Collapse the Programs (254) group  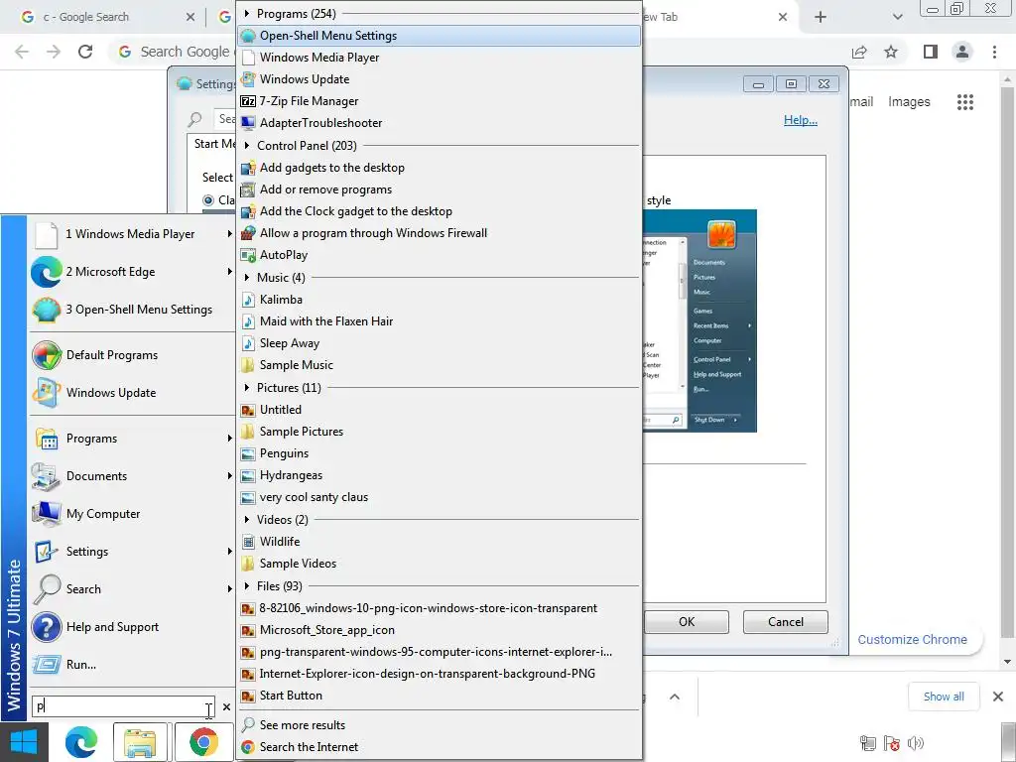pyautogui.click(x=247, y=14)
